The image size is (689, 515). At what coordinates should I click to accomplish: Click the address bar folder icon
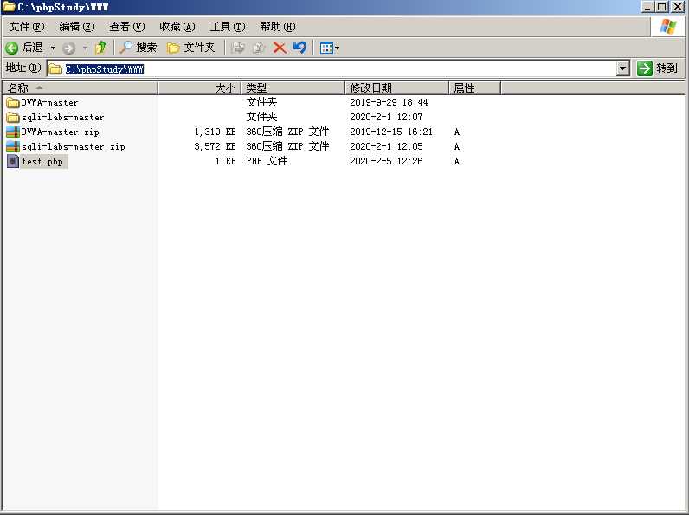click(55, 68)
